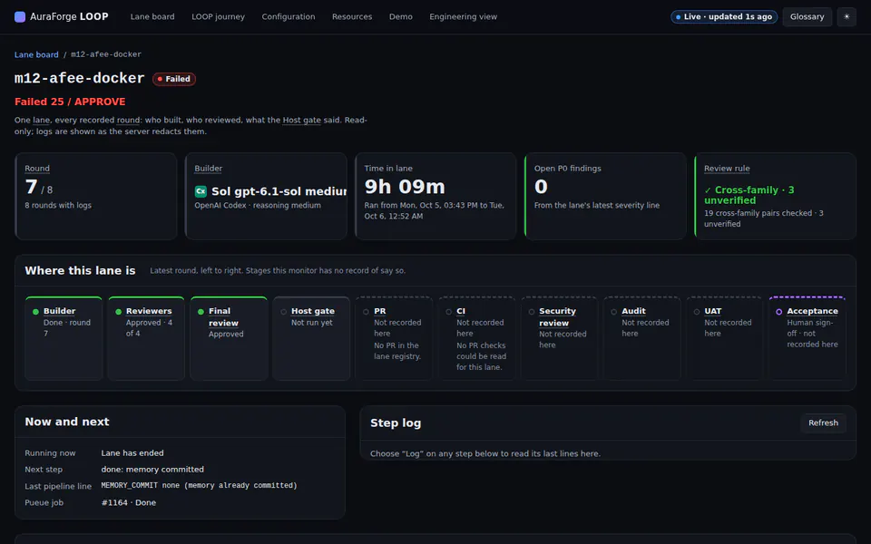Click the red dot in Failed badge
871x544 pixels.
click(160, 79)
